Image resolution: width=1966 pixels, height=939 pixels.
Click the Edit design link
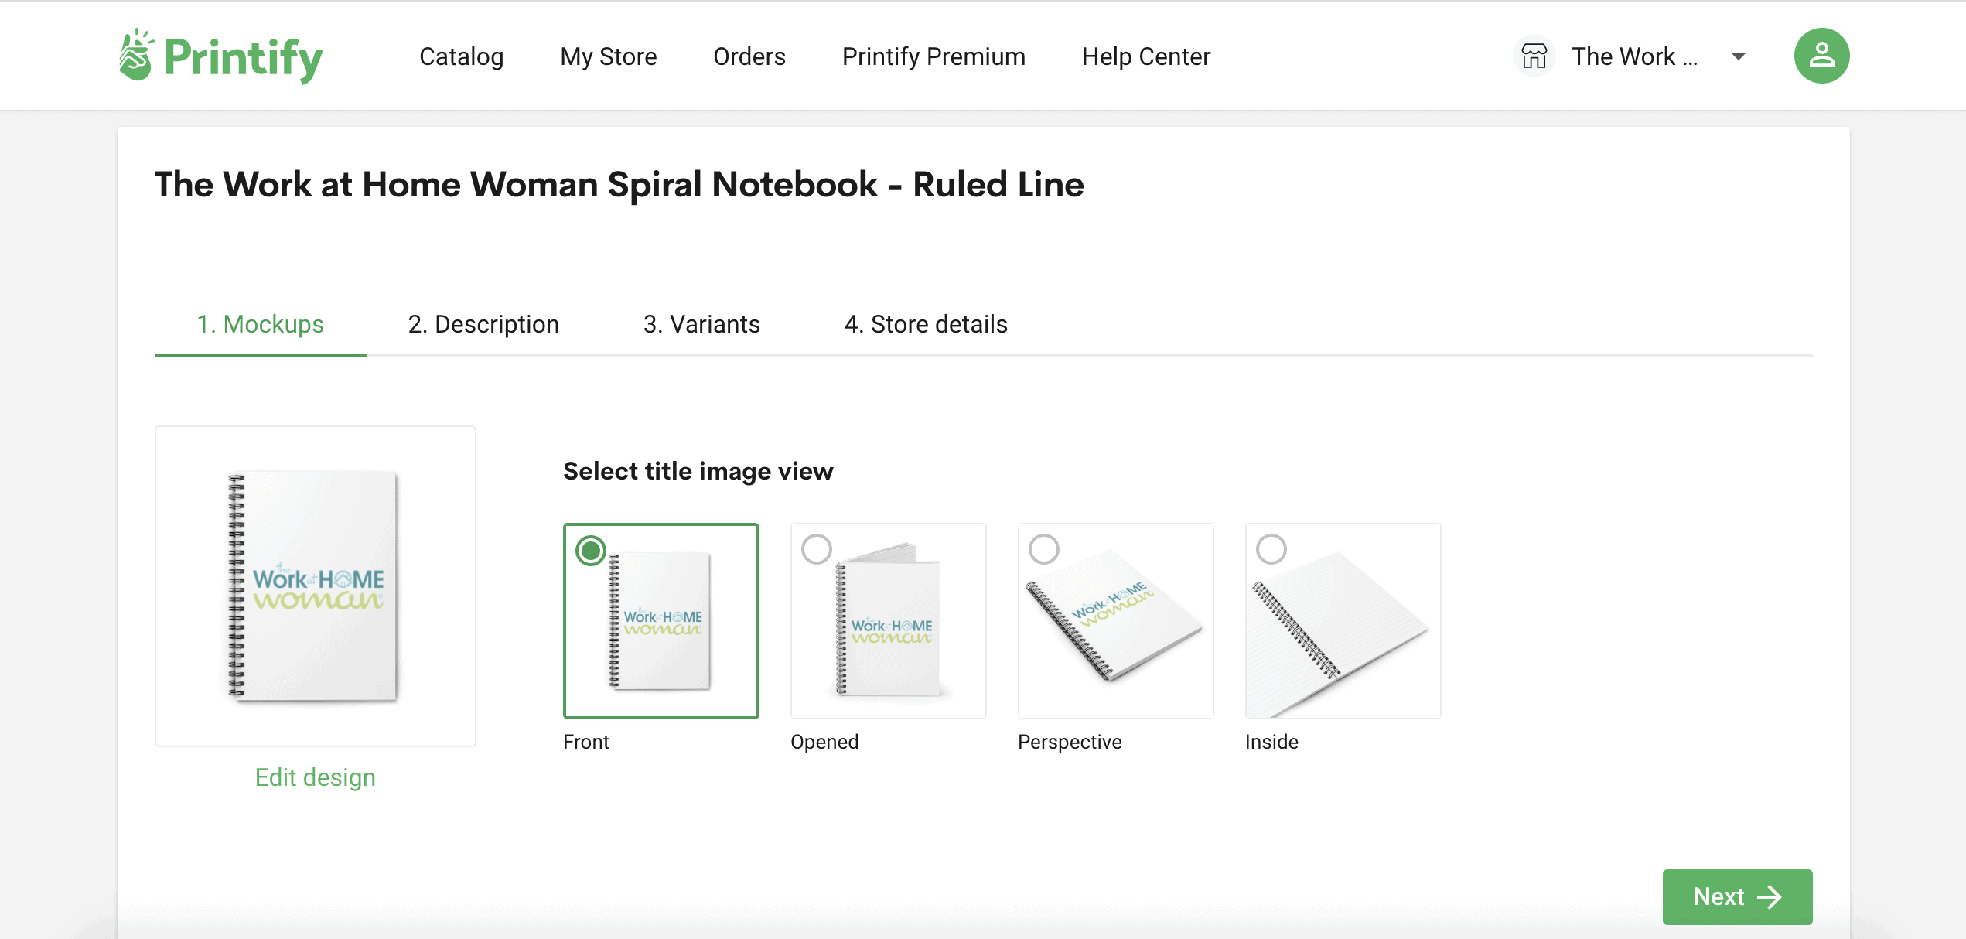point(316,776)
